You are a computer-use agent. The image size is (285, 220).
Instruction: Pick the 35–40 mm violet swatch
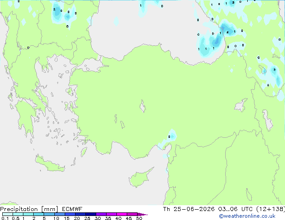click(x=111, y=214)
